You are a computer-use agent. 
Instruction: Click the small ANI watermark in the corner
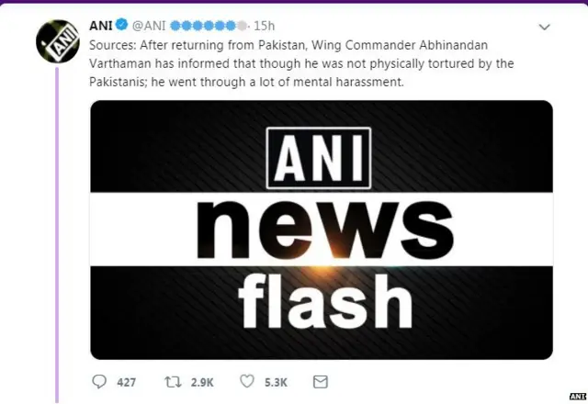pyautogui.click(x=578, y=396)
